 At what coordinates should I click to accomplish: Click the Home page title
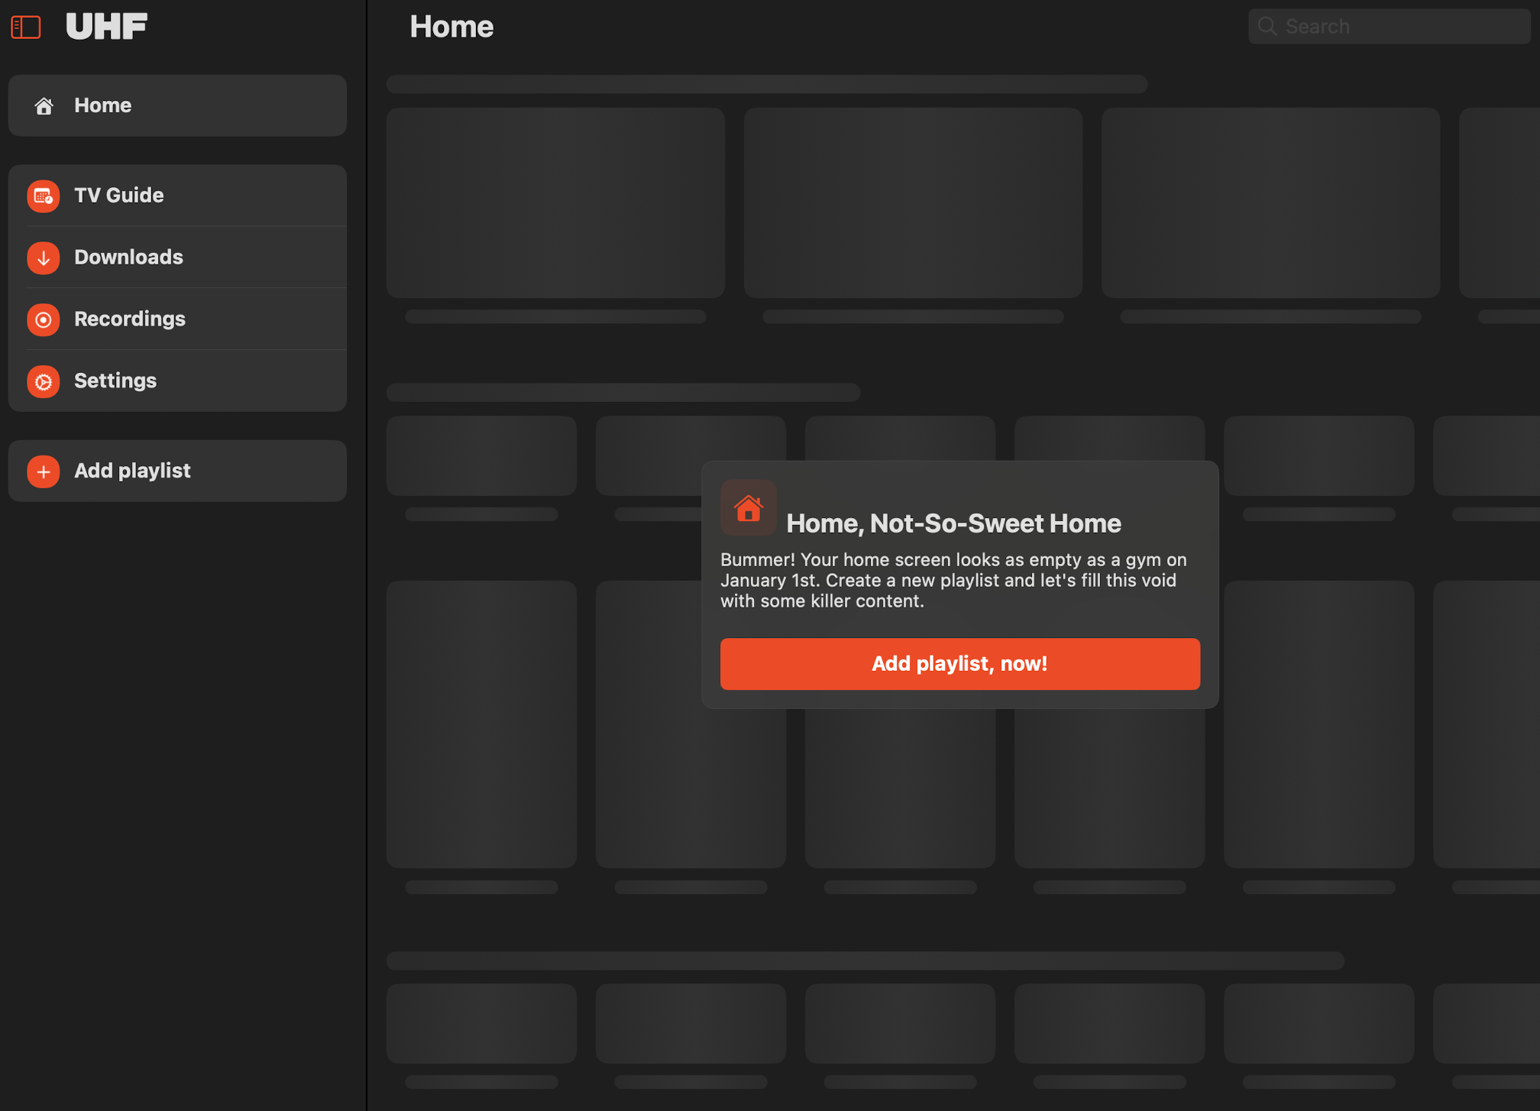point(451,27)
